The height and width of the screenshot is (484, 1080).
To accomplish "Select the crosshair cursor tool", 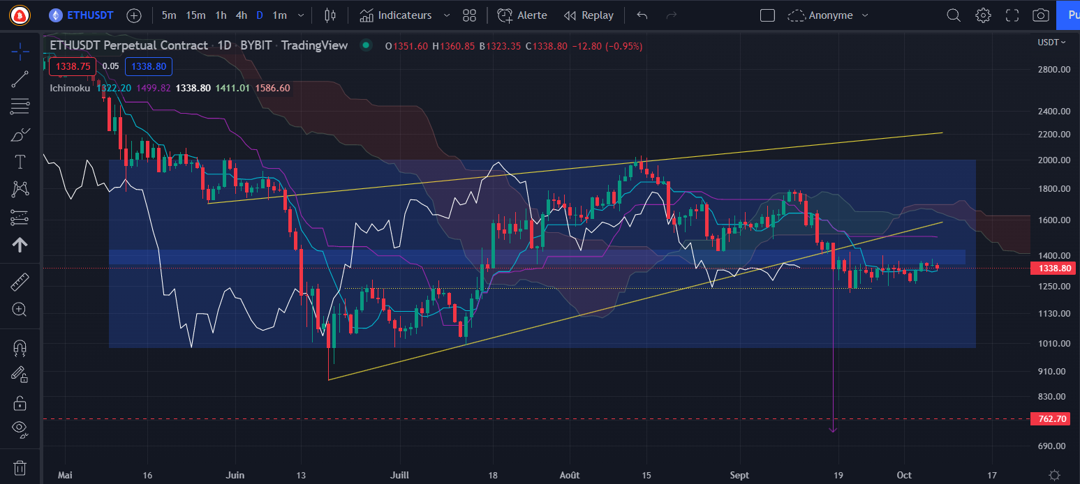I will point(20,50).
